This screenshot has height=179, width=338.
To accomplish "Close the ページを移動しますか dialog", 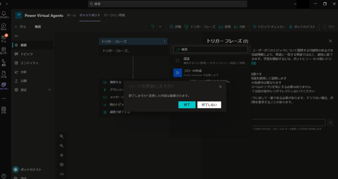I will 220,87.
